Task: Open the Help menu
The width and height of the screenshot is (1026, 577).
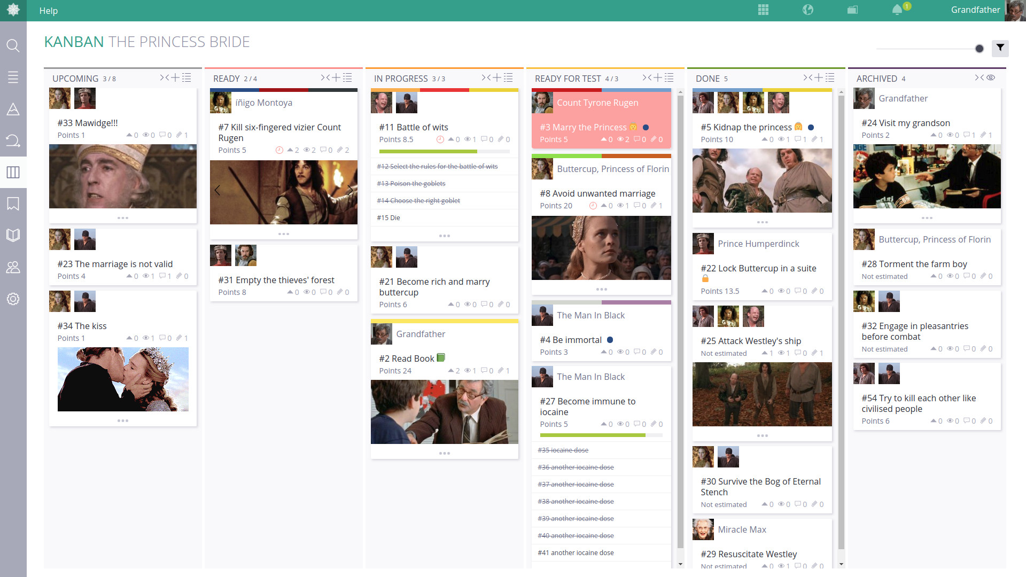Action: (48, 11)
